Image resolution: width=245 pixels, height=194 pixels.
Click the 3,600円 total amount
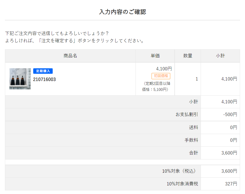(229, 153)
